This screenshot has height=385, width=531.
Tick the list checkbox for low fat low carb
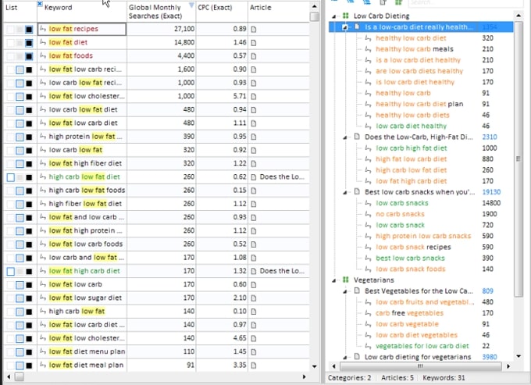[x=20, y=285]
